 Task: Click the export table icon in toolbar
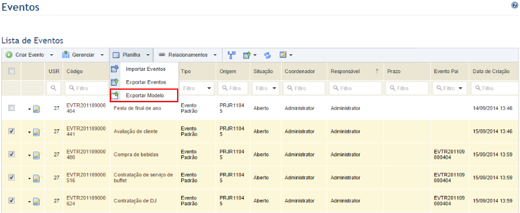247,55
